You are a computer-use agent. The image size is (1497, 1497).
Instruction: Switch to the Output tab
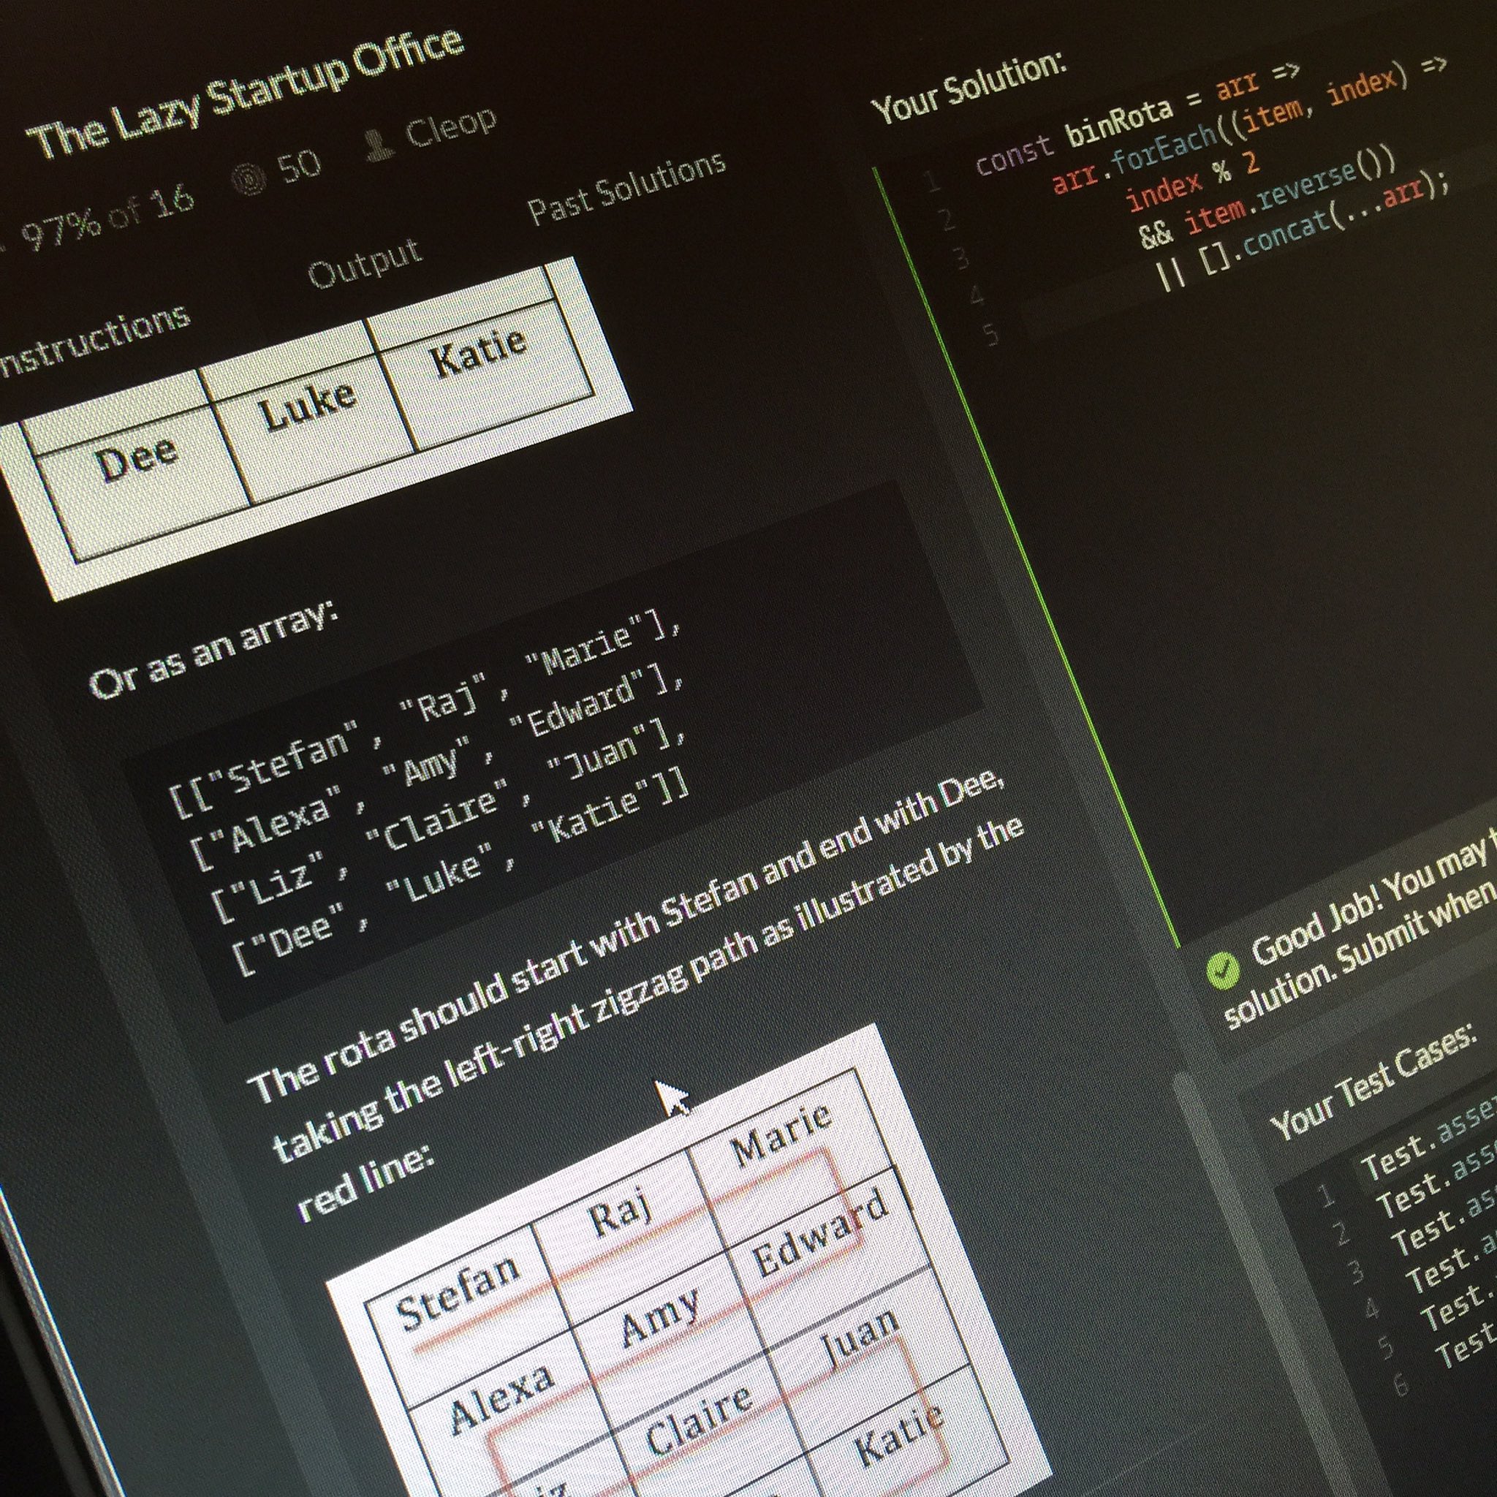coord(365,262)
